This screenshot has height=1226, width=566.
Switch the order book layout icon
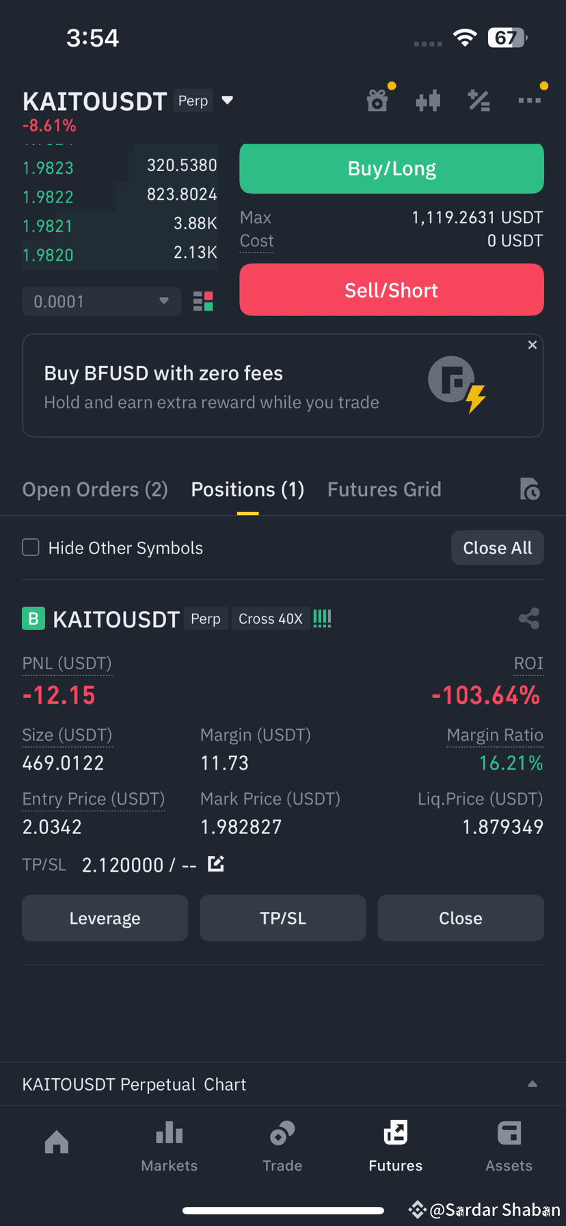[203, 301]
